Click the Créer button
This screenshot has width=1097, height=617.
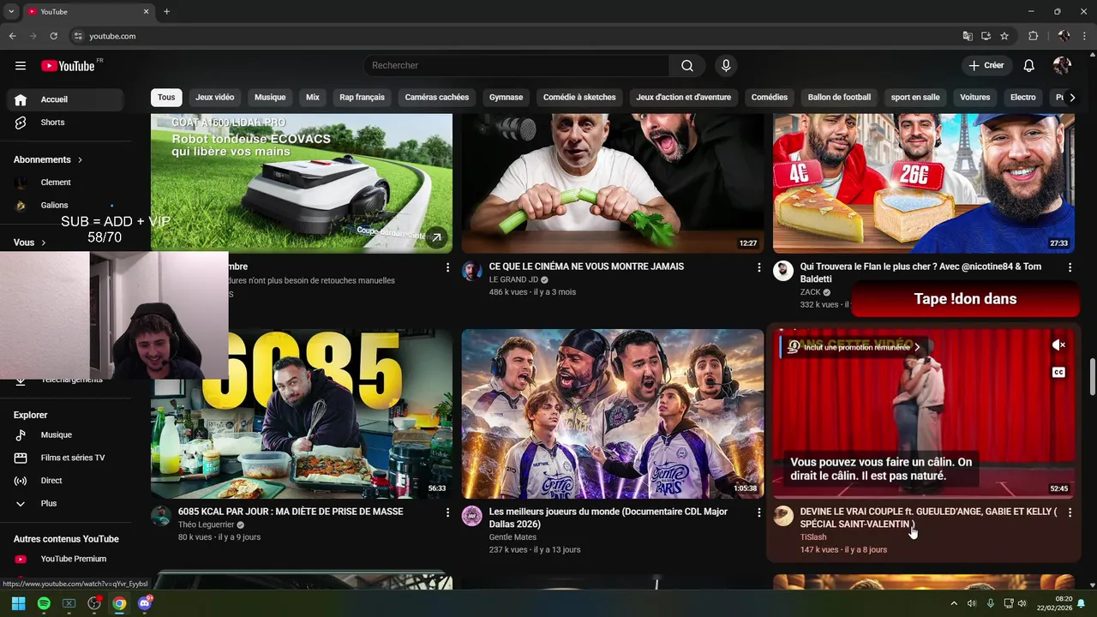tap(986, 66)
